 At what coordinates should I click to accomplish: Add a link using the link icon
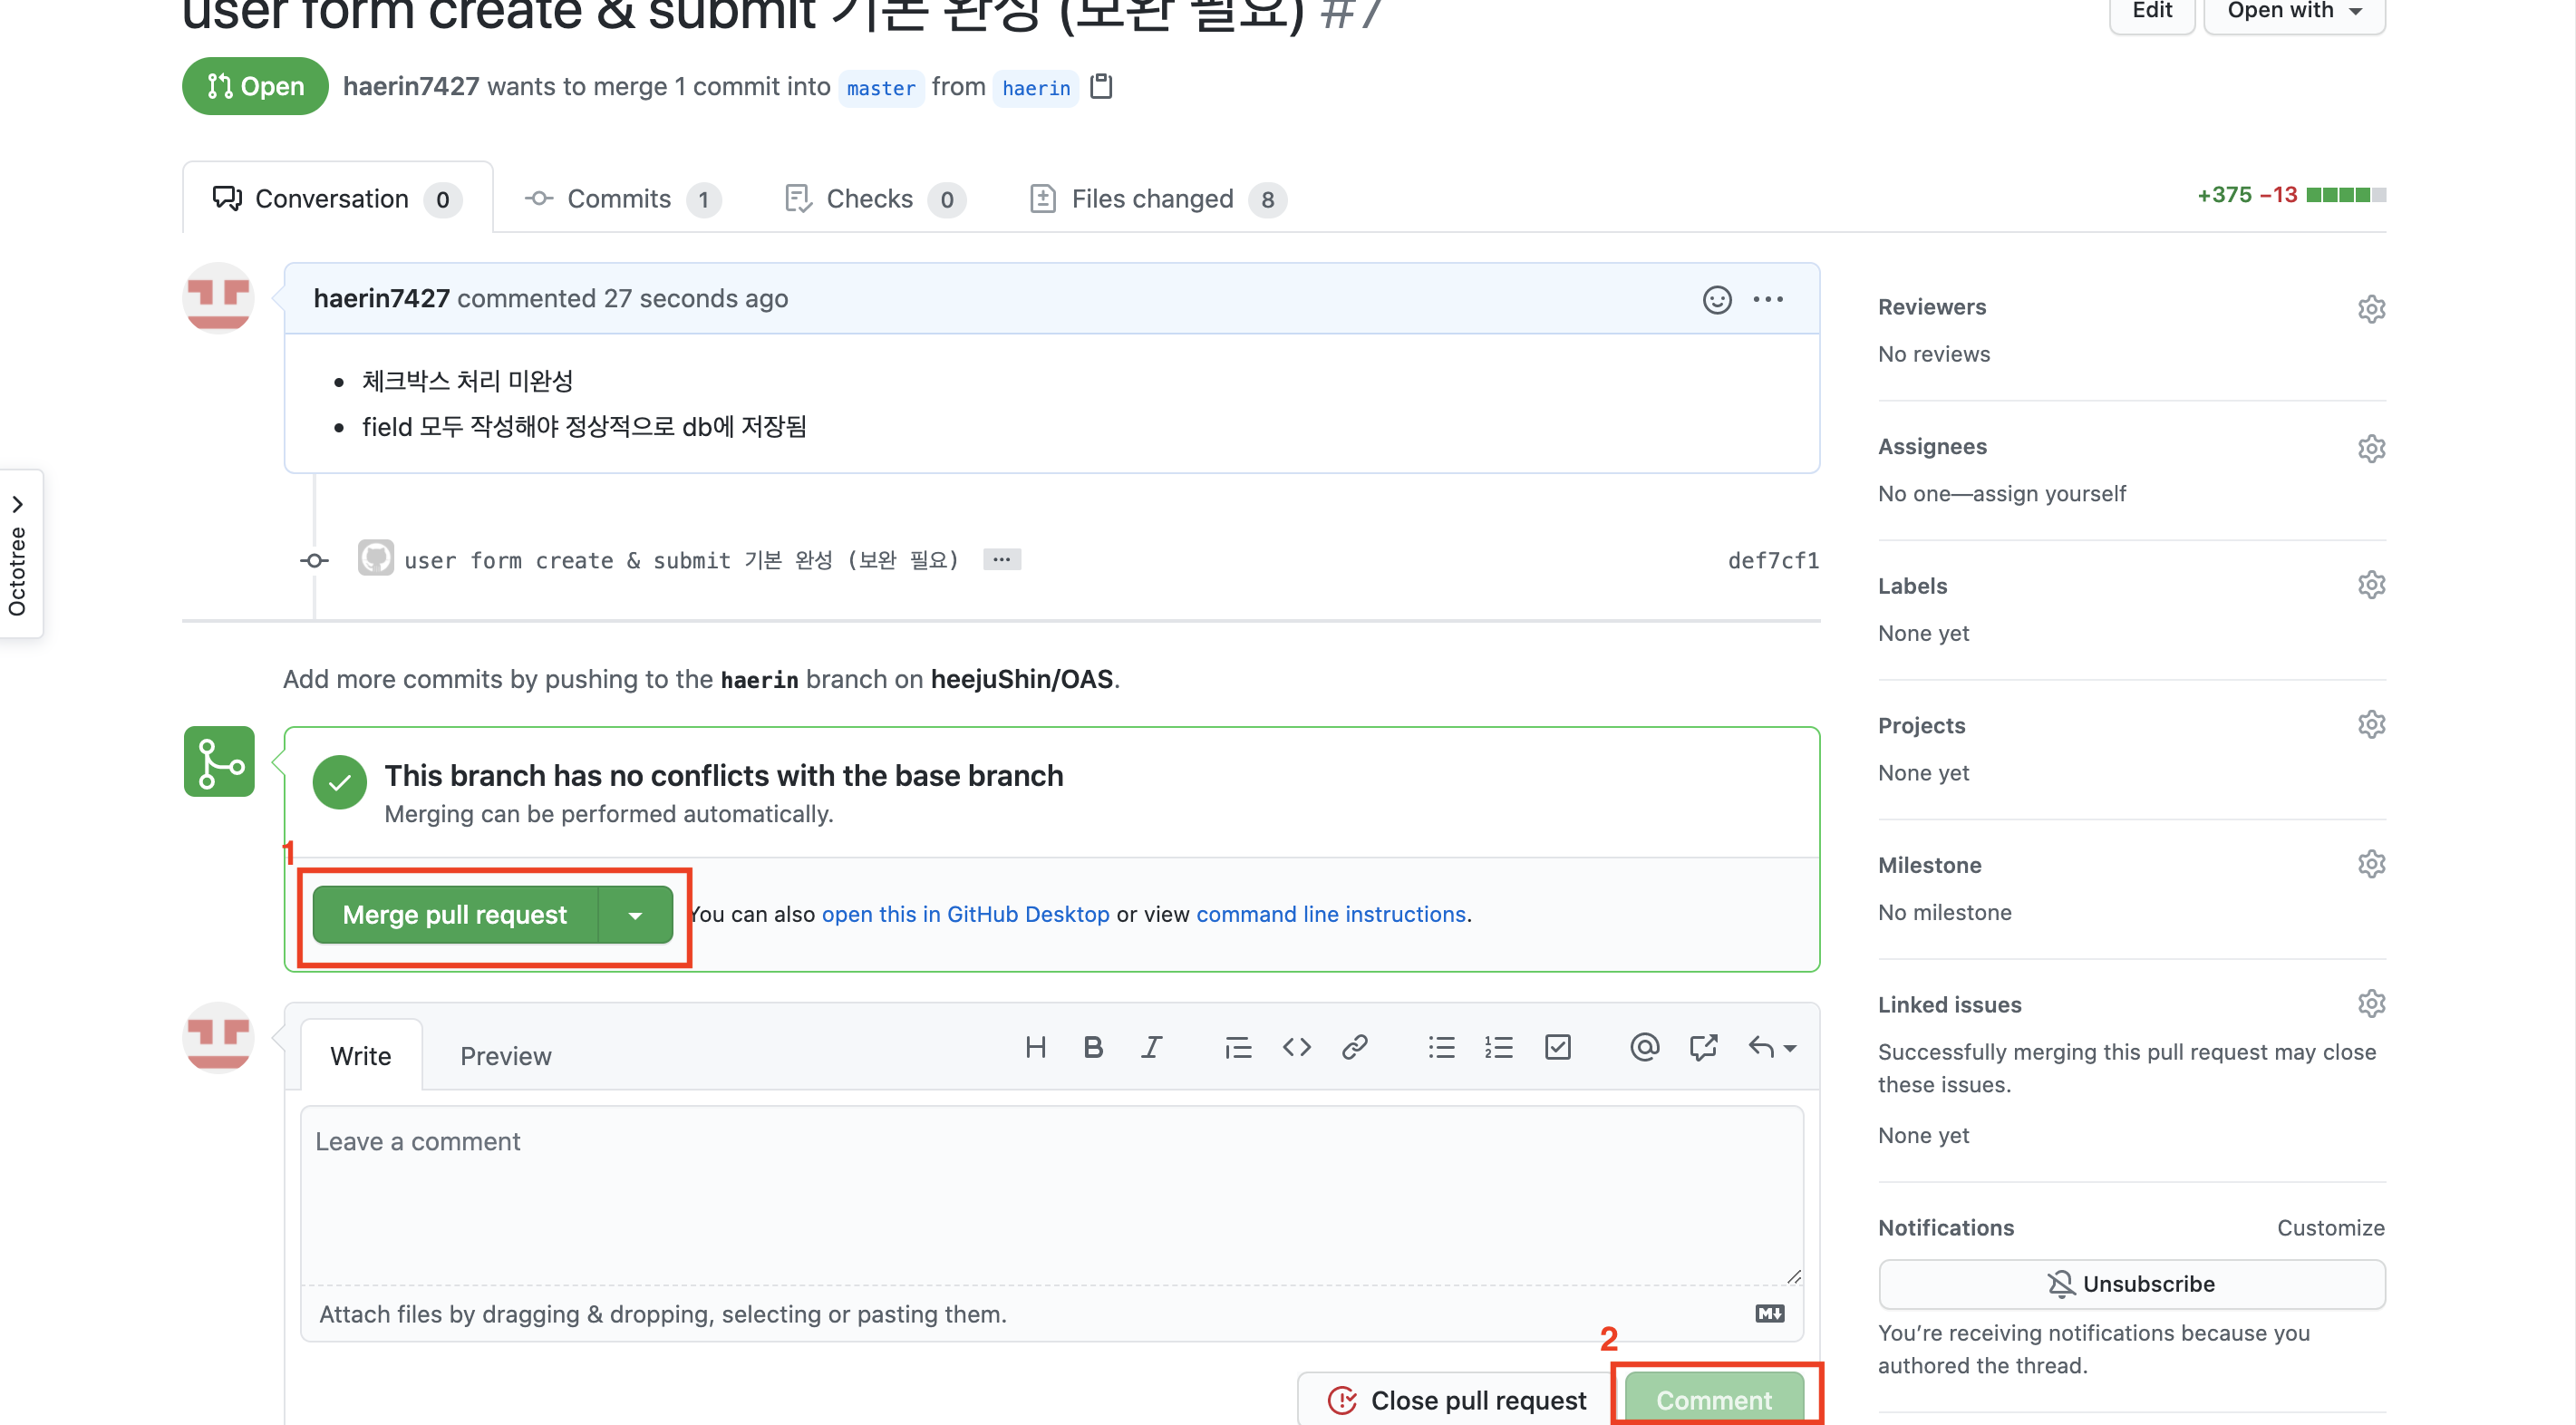click(1354, 1047)
